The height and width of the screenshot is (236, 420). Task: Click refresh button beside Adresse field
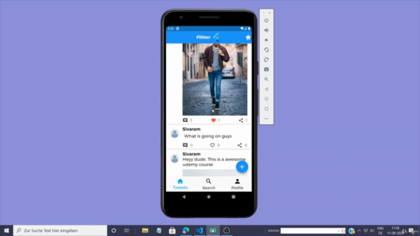point(343,231)
